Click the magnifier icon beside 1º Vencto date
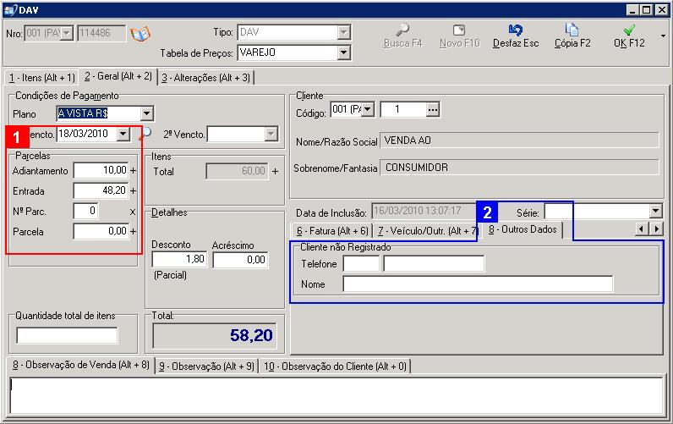 click(x=145, y=133)
